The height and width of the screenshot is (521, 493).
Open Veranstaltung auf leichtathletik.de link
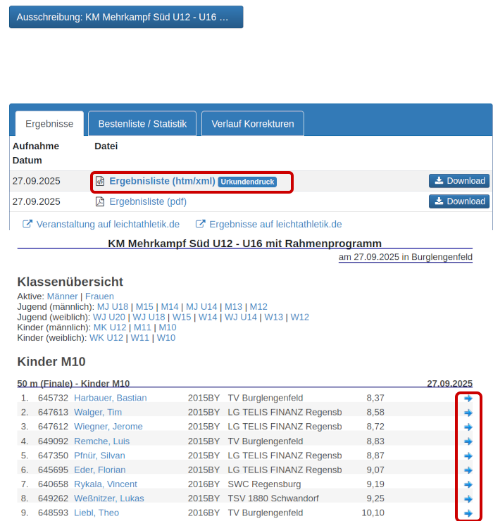(107, 225)
